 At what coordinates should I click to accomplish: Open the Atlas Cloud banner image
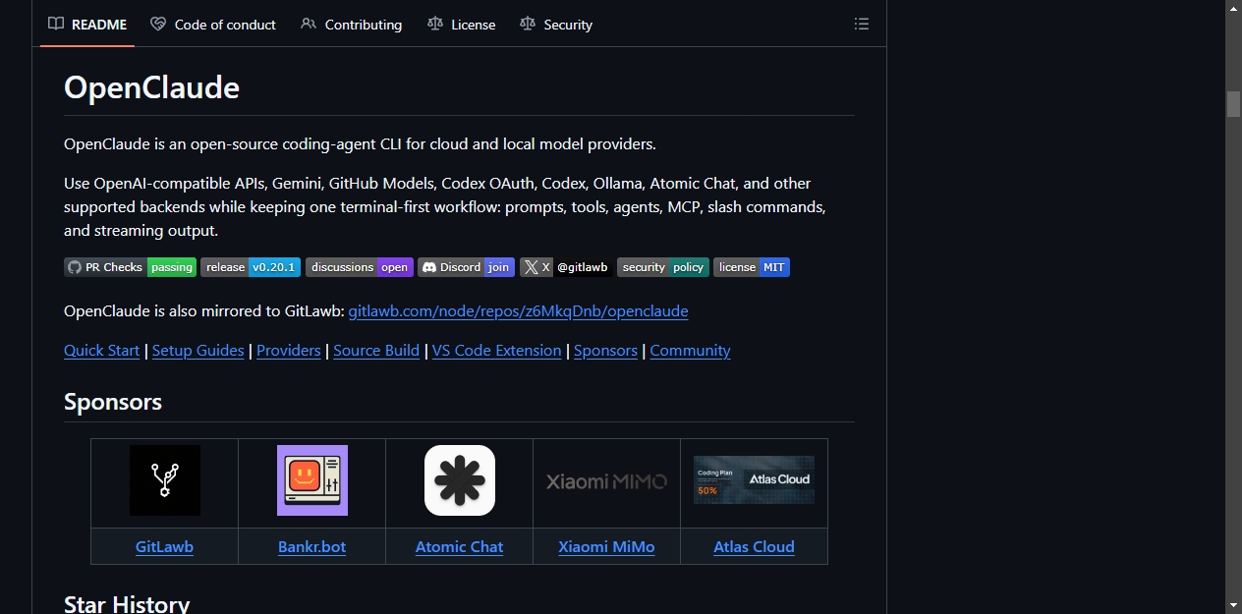pos(754,479)
